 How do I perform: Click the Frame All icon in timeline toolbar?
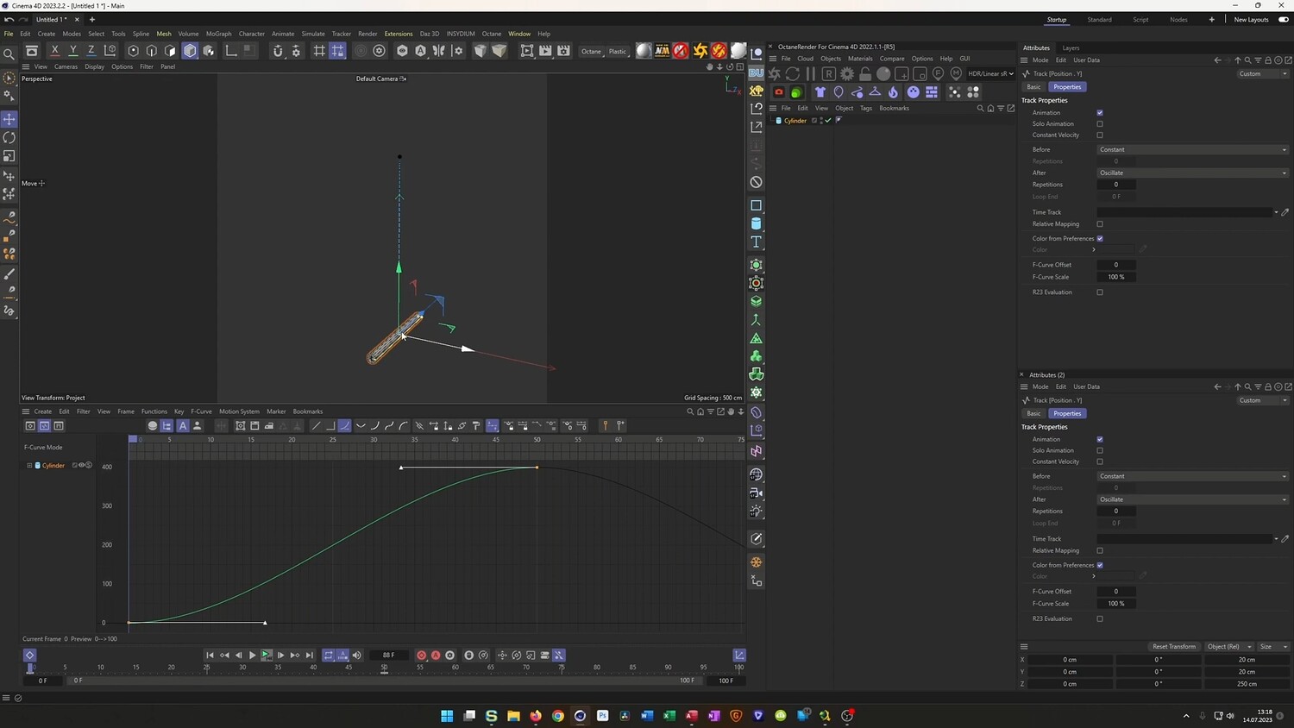241,425
